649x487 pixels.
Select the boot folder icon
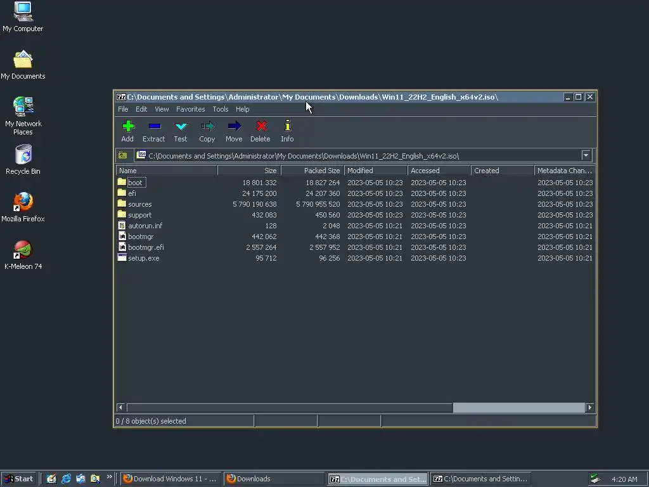pos(122,182)
